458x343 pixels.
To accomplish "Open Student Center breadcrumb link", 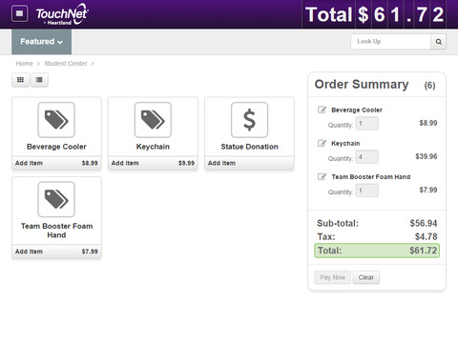I will [x=66, y=64].
